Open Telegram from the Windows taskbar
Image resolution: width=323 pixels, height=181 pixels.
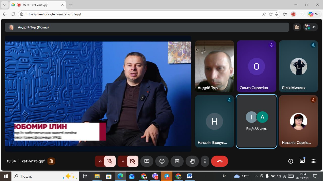(x=167, y=176)
